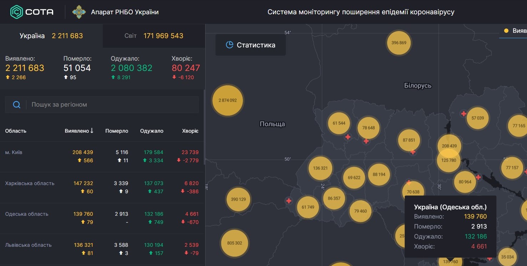Sort the table by Хворіє column
Image resolution: width=527 pixels, height=266 pixels.
pos(190,131)
